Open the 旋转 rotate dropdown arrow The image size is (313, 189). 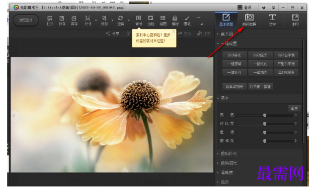[x=129, y=20]
